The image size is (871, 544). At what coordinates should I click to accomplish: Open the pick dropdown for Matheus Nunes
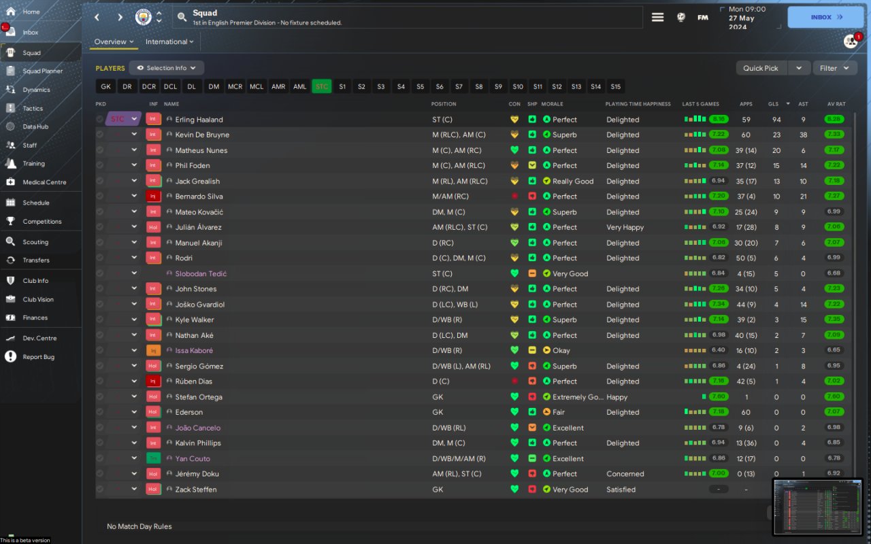(134, 150)
